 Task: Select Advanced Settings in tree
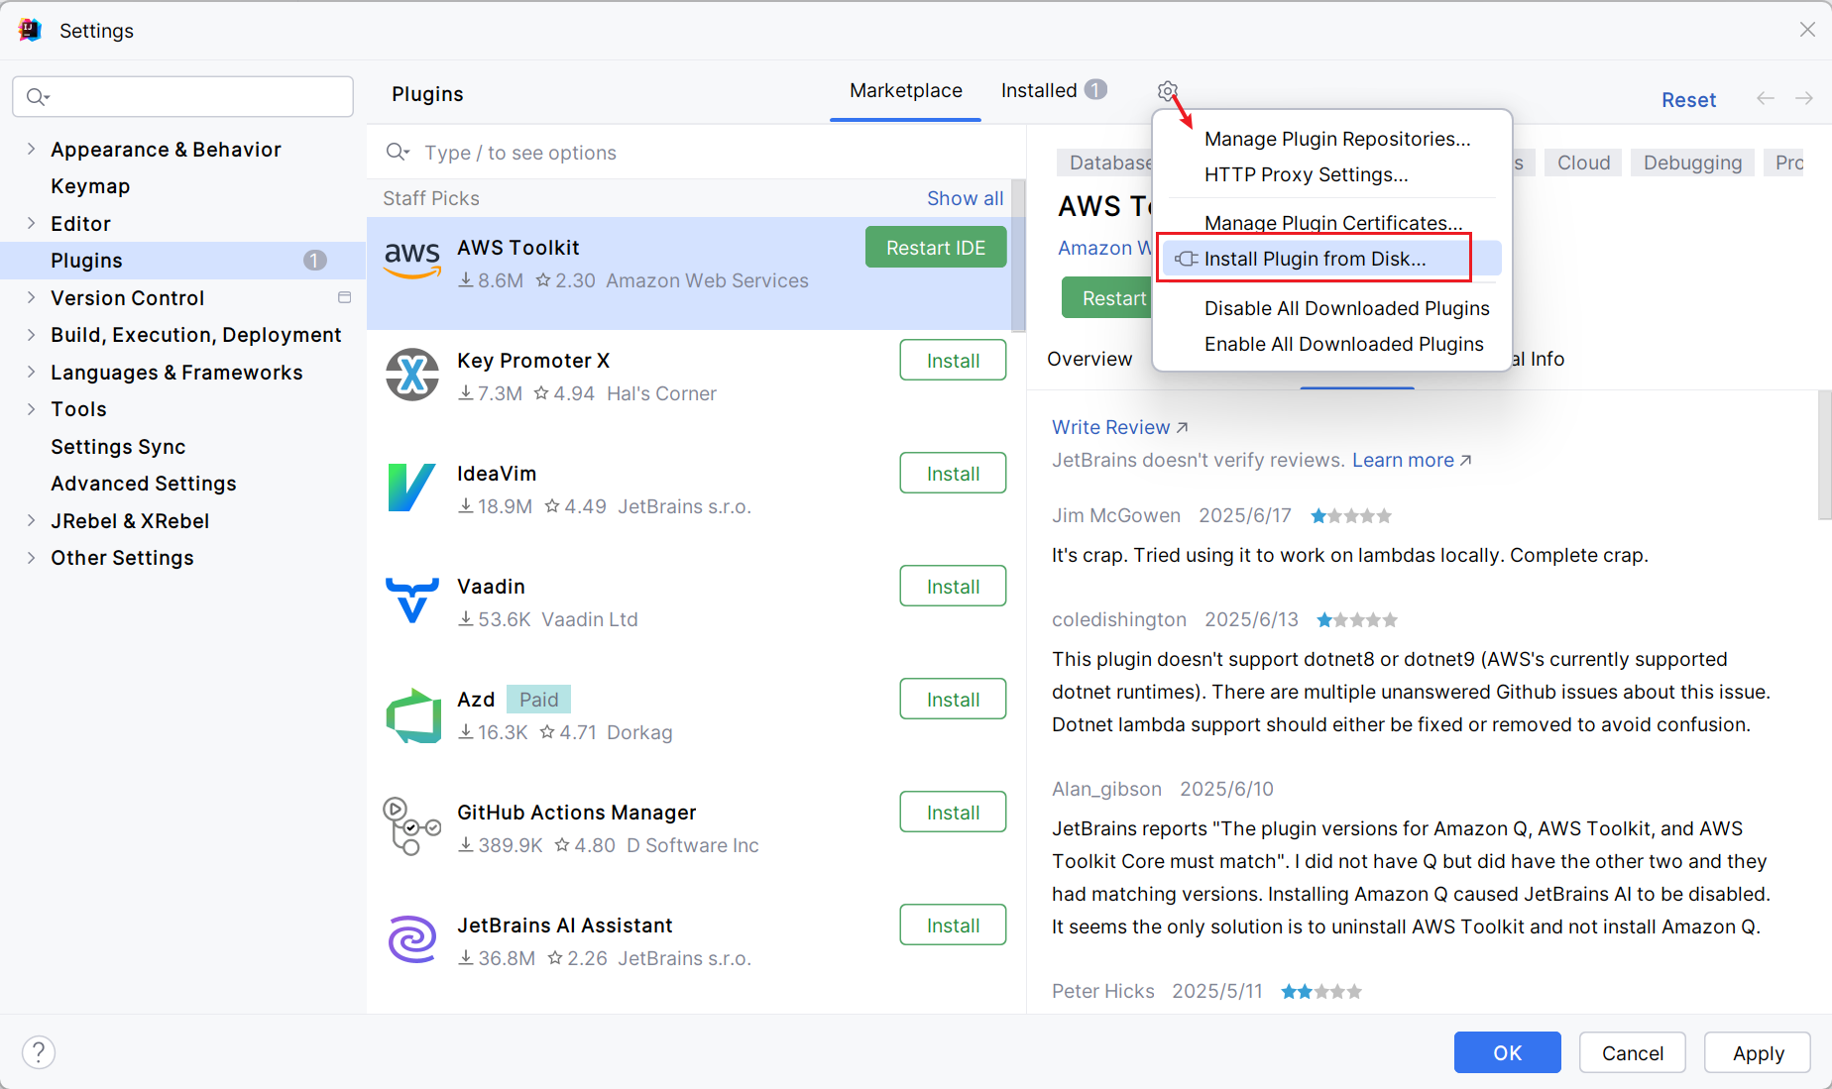[x=144, y=483]
